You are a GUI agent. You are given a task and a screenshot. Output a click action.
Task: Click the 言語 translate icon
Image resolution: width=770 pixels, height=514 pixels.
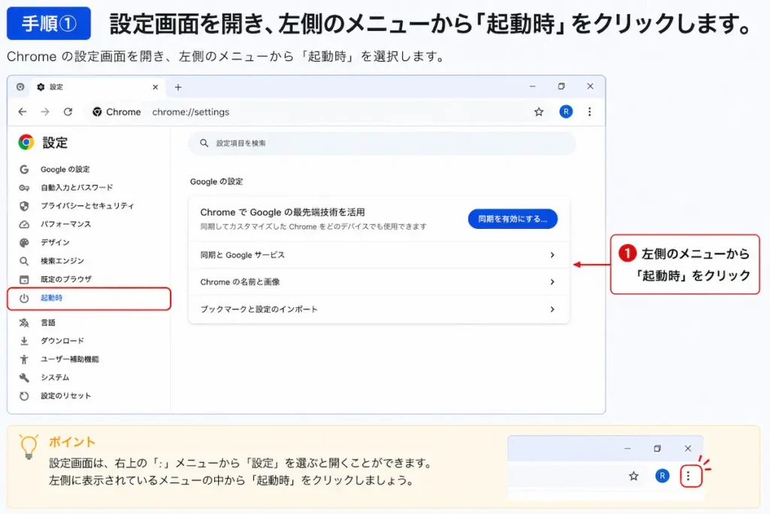tap(24, 323)
